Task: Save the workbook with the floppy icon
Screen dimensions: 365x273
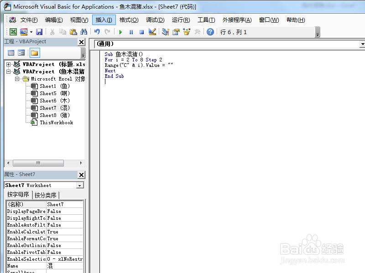Action: [39, 32]
